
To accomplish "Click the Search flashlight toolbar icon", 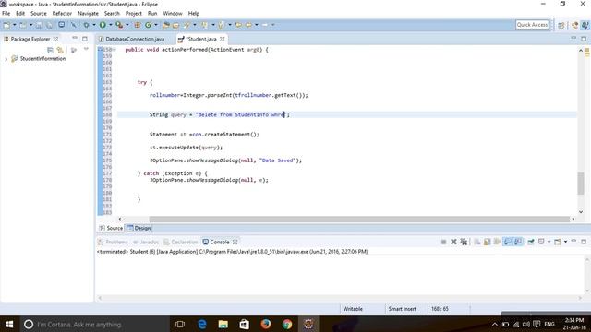I will tap(187, 25).
